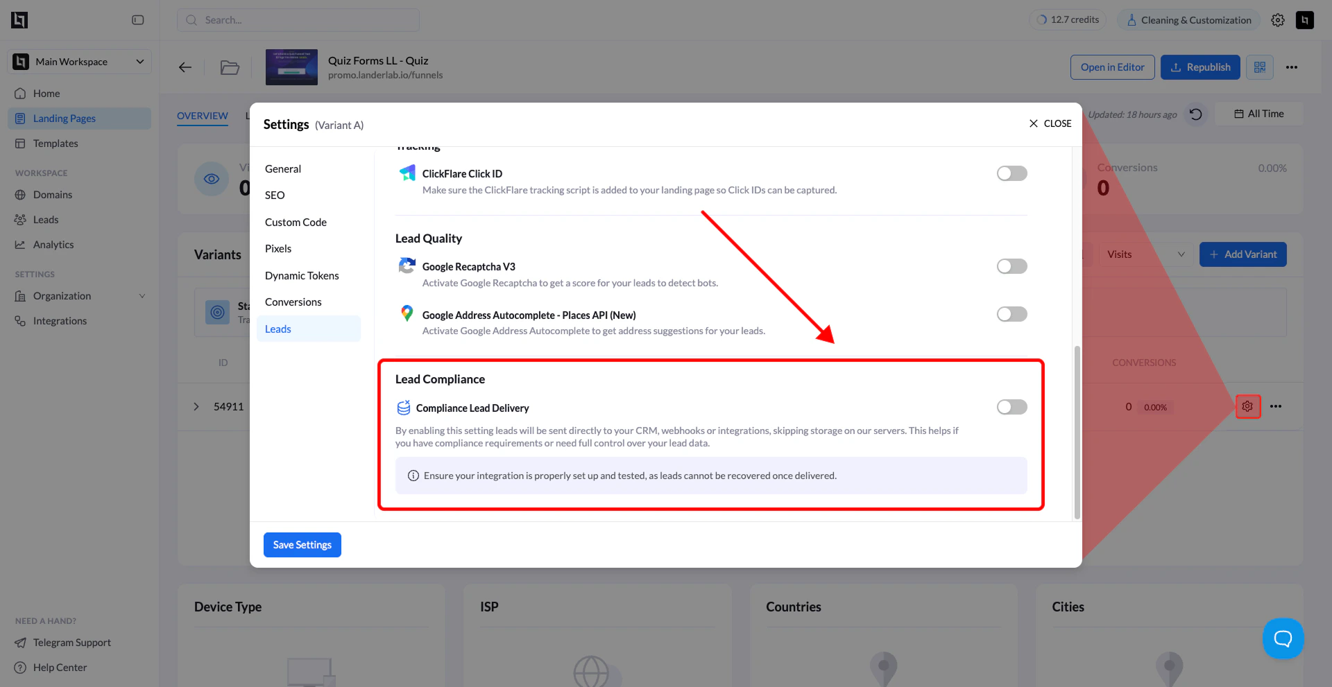Click the refresh stats icon
The width and height of the screenshot is (1332, 687).
pyautogui.click(x=1196, y=114)
